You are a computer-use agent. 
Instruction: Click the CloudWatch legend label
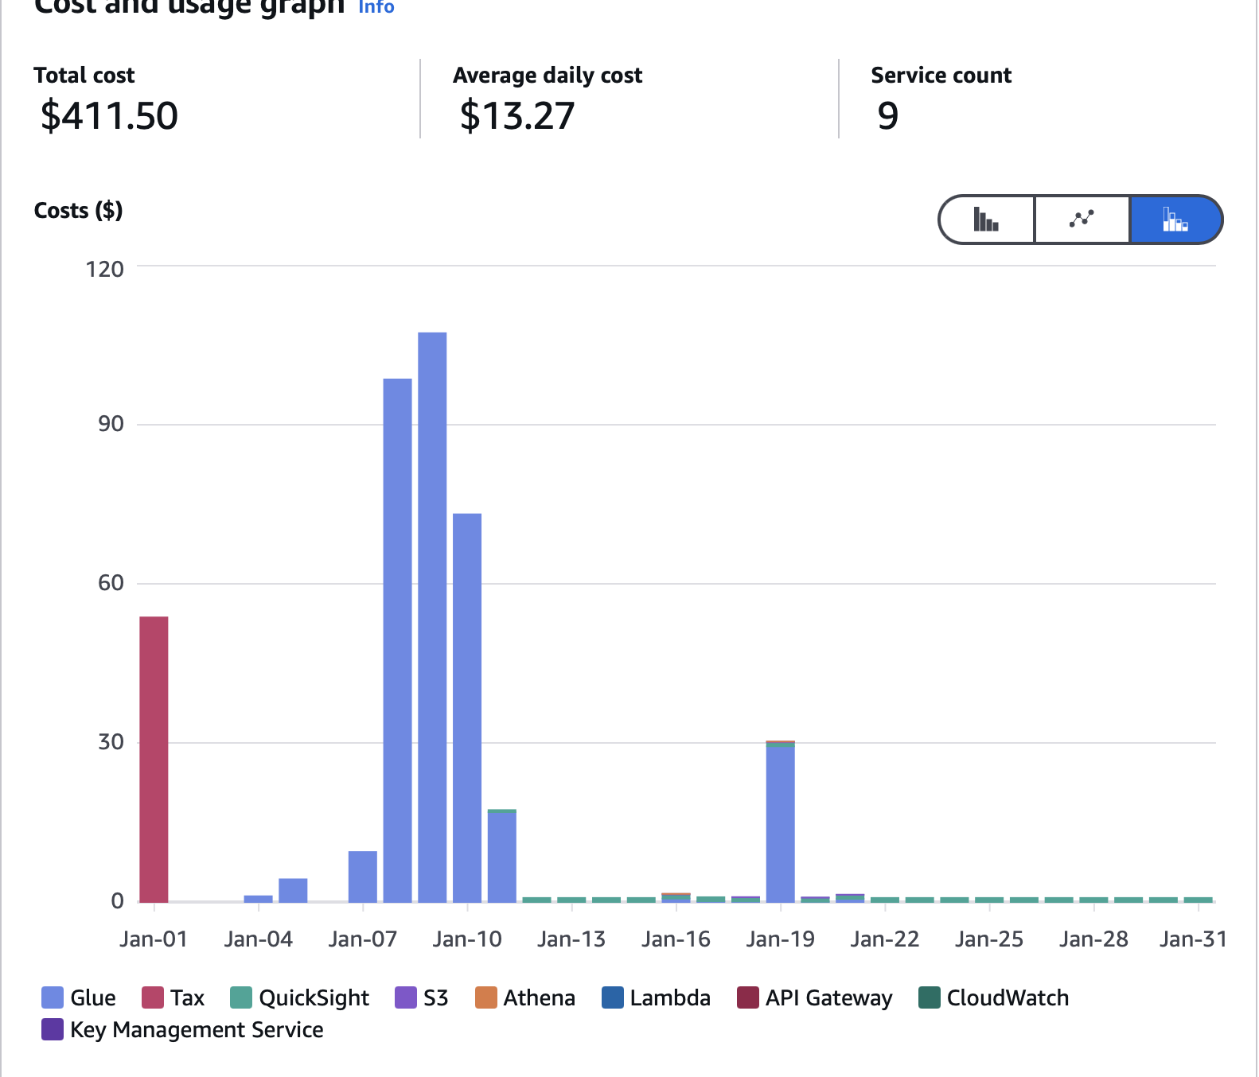click(1007, 997)
